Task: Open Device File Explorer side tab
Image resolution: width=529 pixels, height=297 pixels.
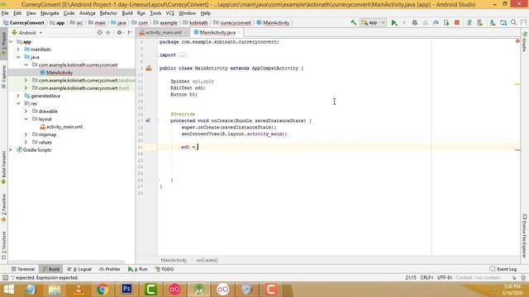Action: click(525, 236)
